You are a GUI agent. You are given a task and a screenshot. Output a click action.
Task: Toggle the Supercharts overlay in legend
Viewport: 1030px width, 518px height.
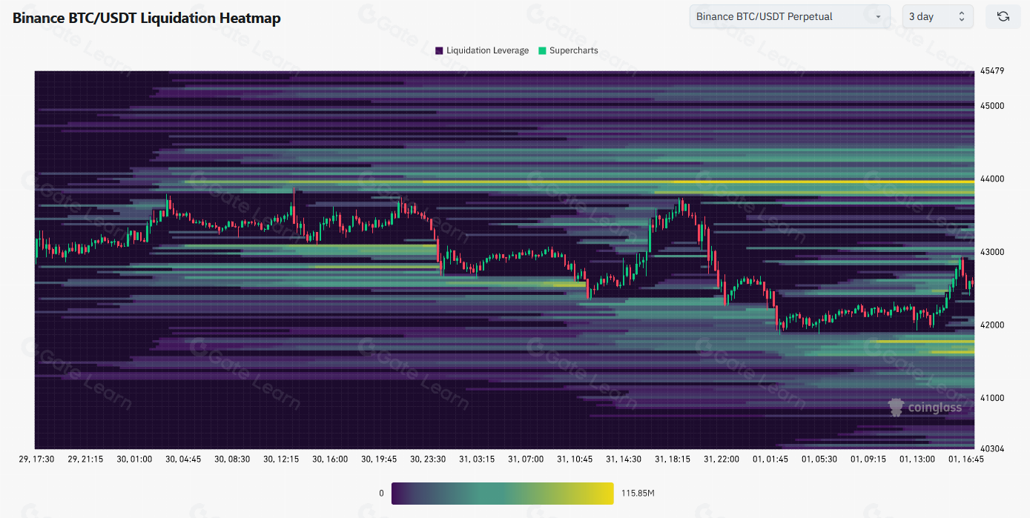point(573,50)
